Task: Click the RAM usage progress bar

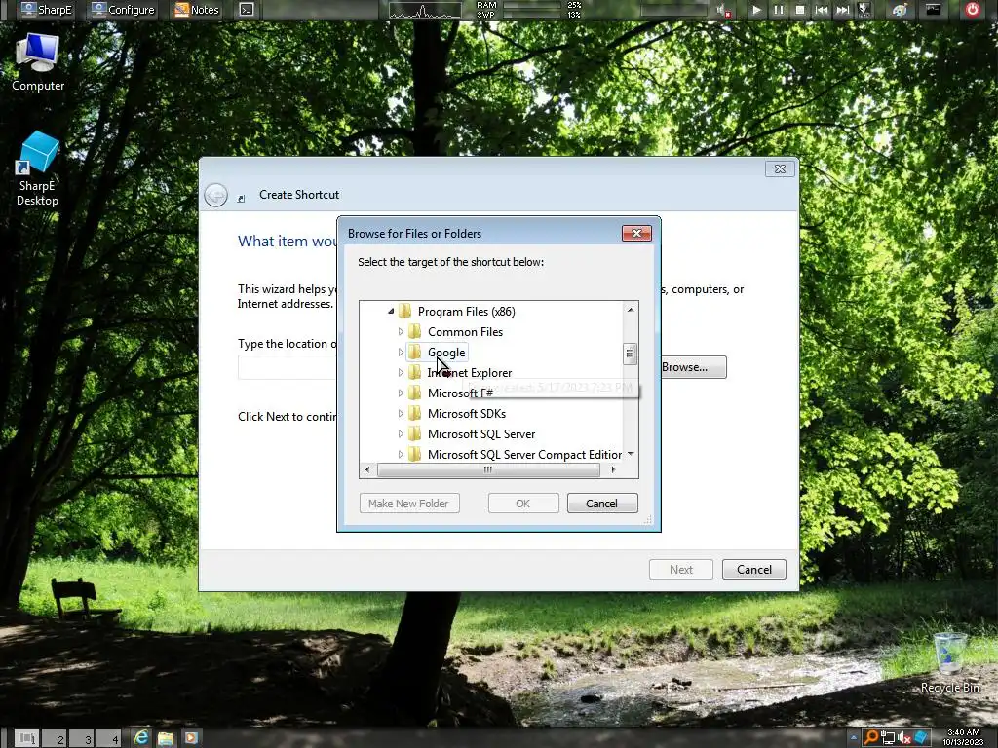Action: [532, 5]
